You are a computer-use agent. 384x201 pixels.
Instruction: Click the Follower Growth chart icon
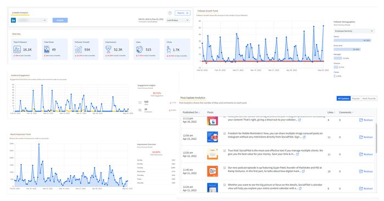(78, 49)
